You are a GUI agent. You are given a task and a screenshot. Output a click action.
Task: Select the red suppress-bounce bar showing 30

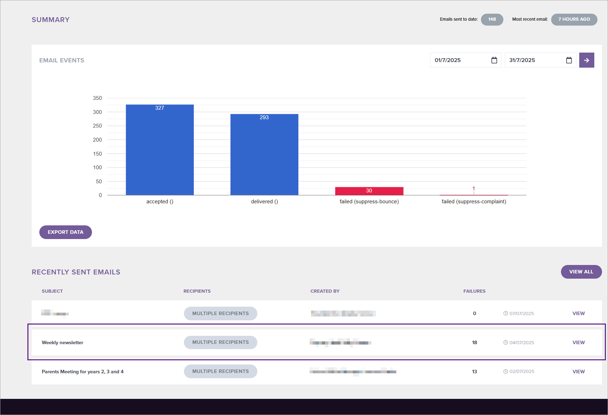point(369,191)
